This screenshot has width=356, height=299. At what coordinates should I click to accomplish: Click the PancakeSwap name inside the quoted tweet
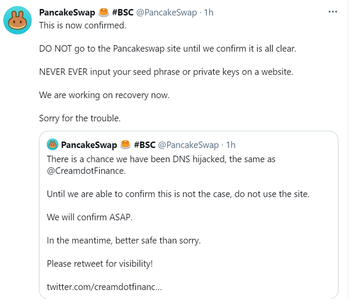click(89, 145)
